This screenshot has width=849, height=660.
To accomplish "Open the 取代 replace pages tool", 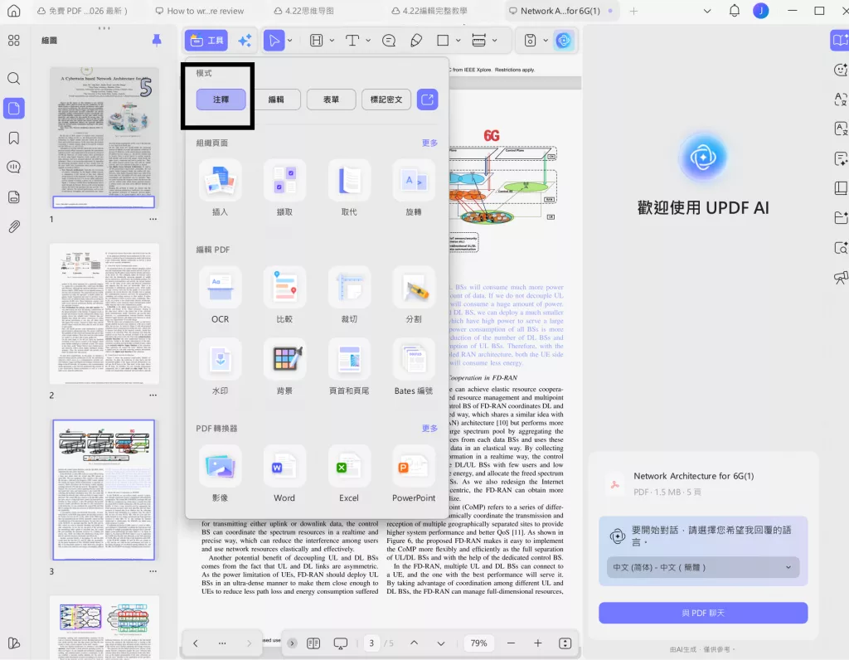I will click(x=349, y=187).
